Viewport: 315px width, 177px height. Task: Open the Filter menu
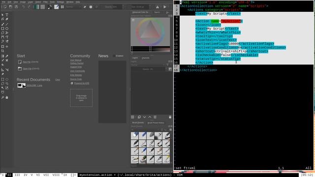(46, 2)
